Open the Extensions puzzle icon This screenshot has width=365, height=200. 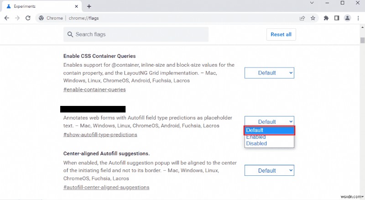[x=326, y=18]
